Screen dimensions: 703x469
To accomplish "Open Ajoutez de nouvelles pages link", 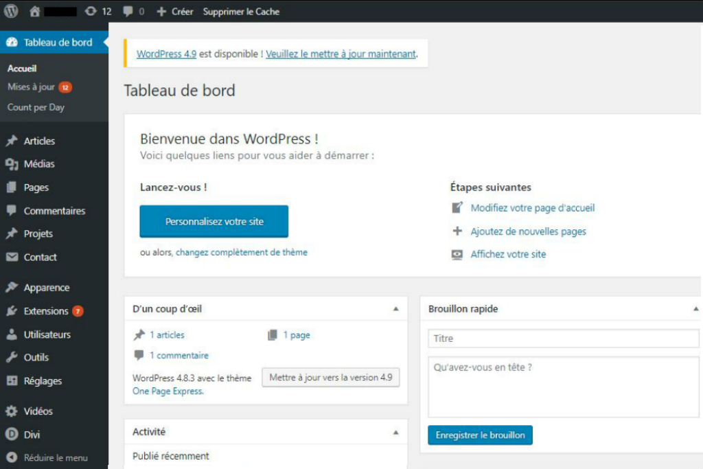I will click(x=528, y=231).
